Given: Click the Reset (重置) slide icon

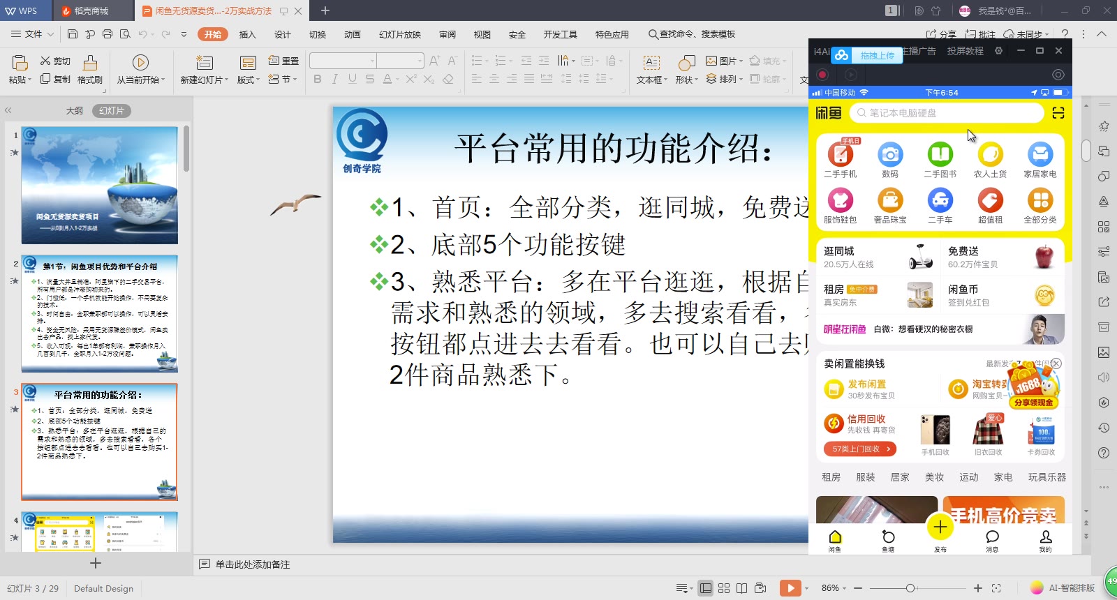Looking at the screenshot, I should point(274,61).
